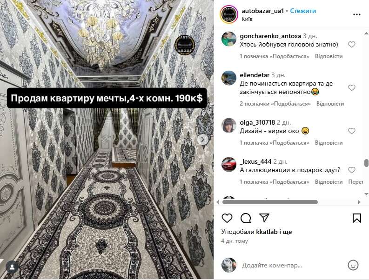Like olga_310718's comment heart
The image size is (369, 280).
(352, 131)
